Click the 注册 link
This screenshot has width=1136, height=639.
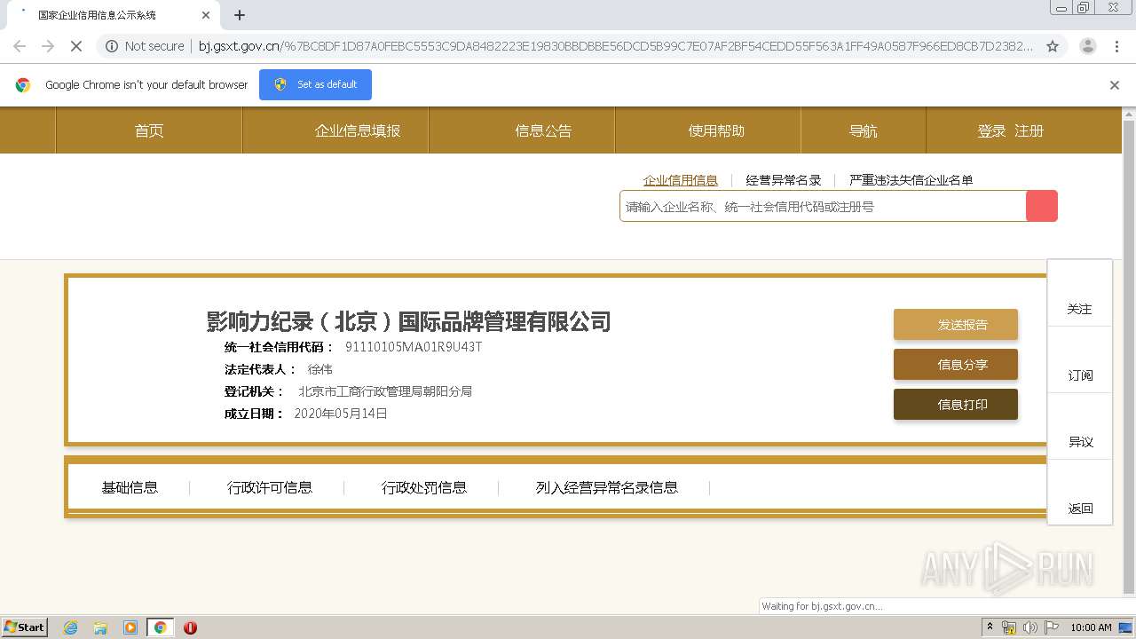click(x=1029, y=130)
